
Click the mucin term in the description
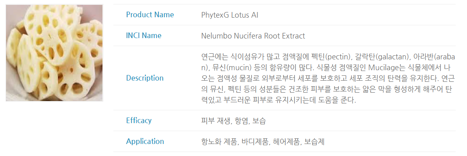click(233, 67)
